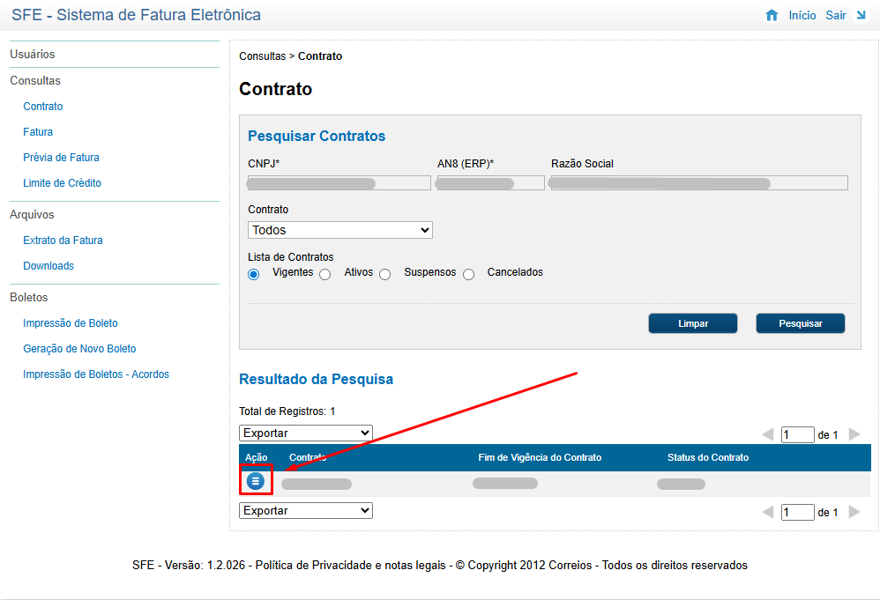Click next page arrow below the results table

point(854,512)
